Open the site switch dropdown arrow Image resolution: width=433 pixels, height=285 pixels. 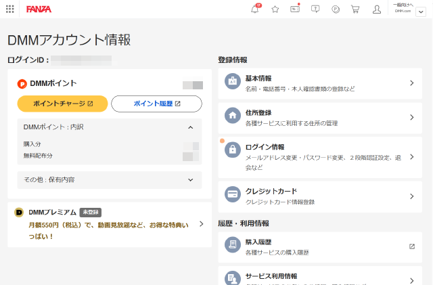(x=421, y=12)
